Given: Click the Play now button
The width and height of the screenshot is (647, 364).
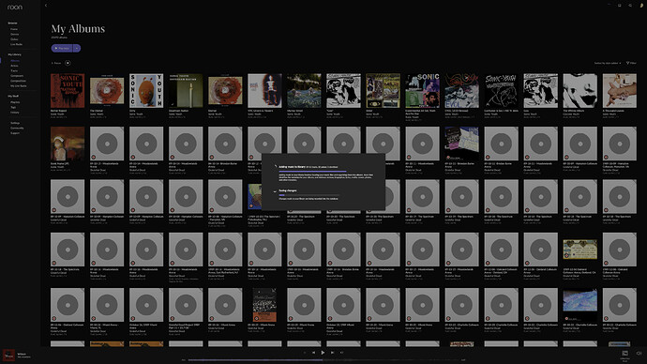Looking at the screenshot, I should pyautogui.click(x=62, y=48).
